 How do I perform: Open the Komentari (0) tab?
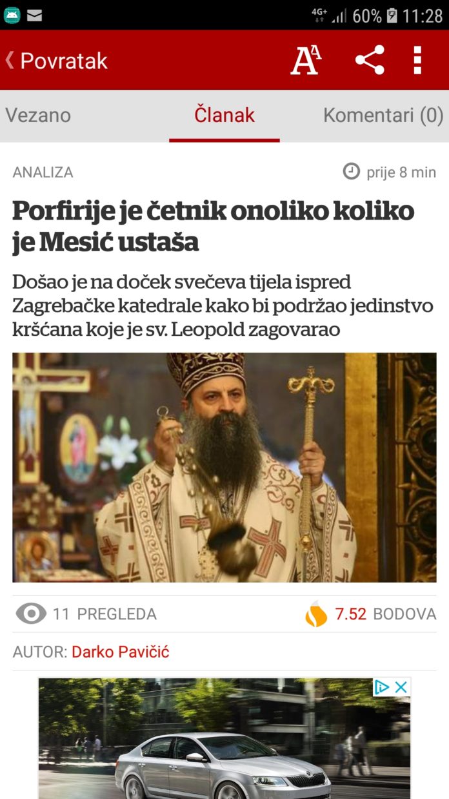click(x=383, y=115)
